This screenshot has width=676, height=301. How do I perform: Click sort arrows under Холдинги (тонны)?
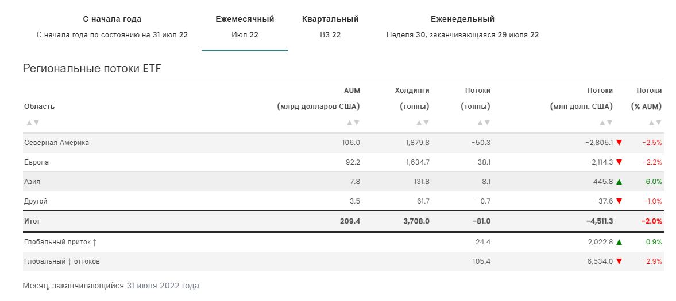pyautogui.click(x=423, y=123)
